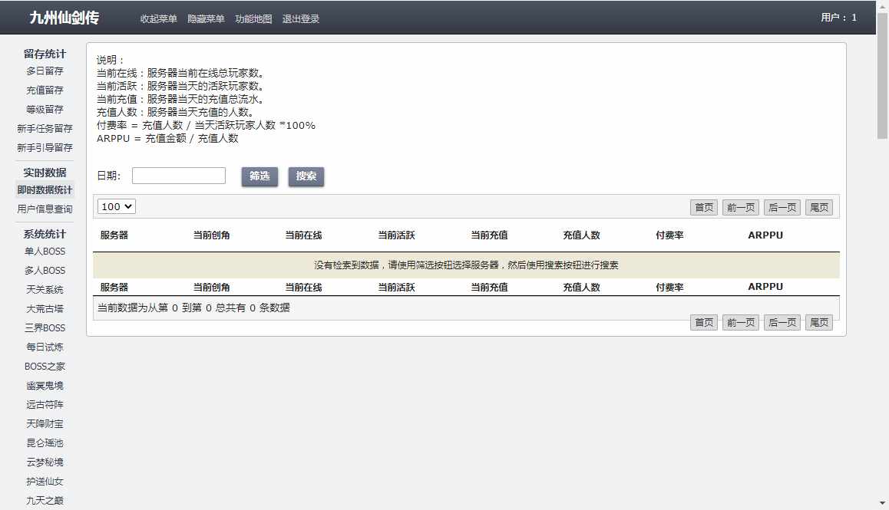Open 昆仑瑶池 in the sidebar

pos(45,443)
